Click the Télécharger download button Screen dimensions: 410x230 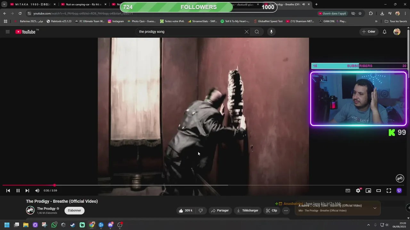[x=247, y=211]
